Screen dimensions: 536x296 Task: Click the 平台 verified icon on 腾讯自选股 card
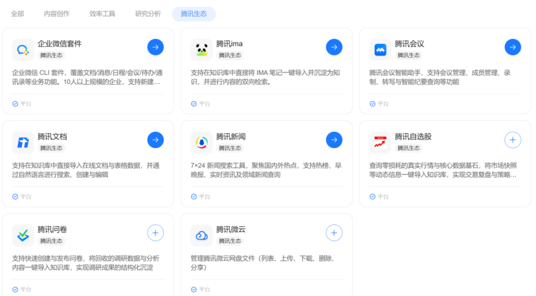373,196
